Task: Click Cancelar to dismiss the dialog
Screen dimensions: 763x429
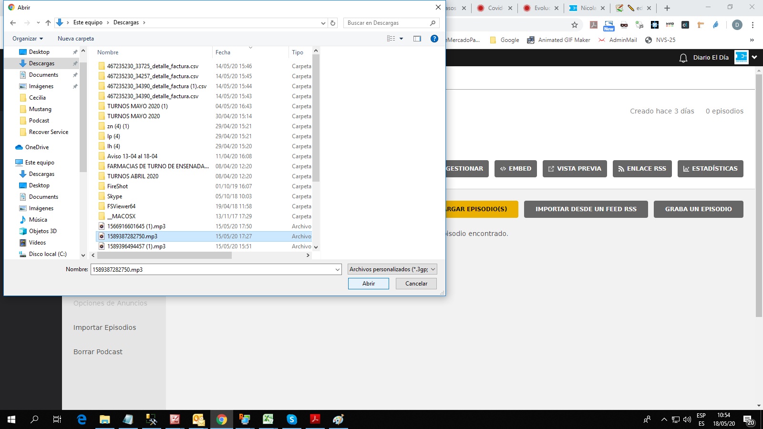Action: pos(416,284)
